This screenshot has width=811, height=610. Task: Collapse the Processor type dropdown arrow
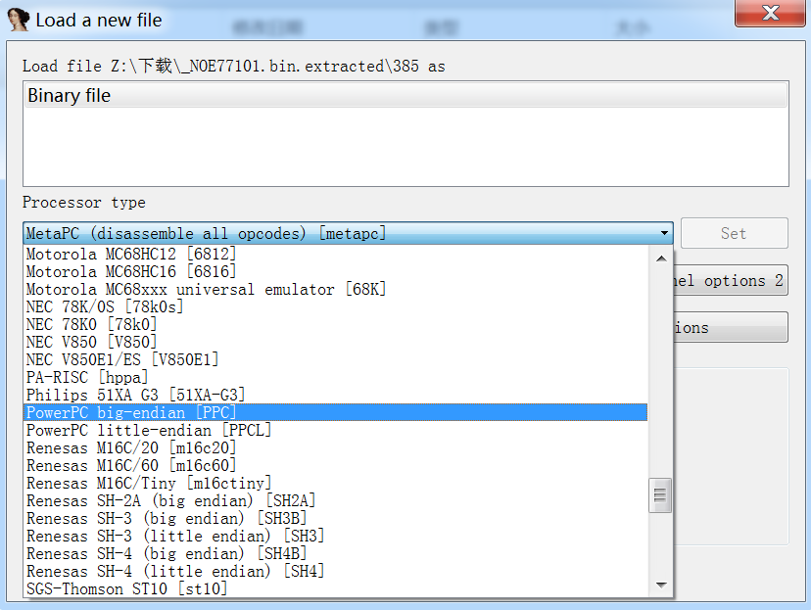(665, 233)
